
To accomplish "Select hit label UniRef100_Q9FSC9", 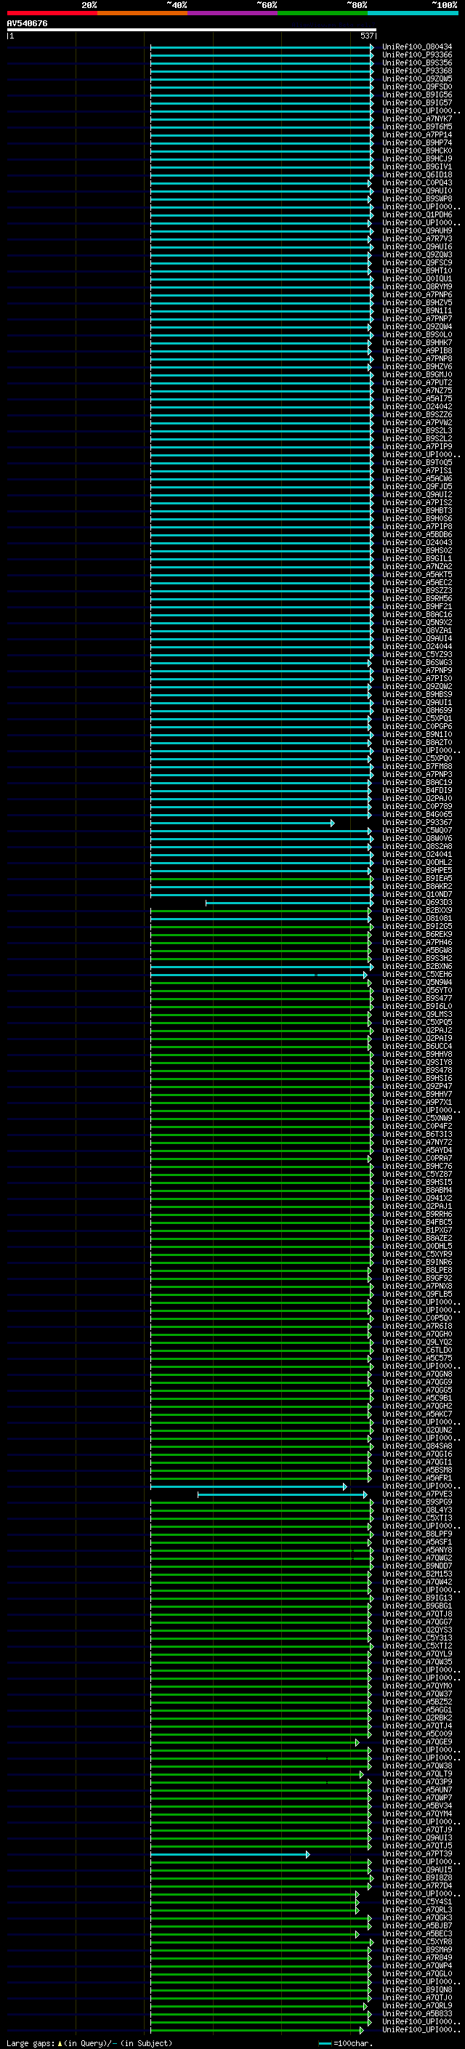I will (416, 263).
